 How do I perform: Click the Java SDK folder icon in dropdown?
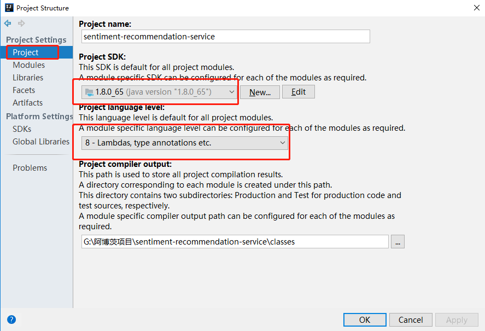(90, 92)
